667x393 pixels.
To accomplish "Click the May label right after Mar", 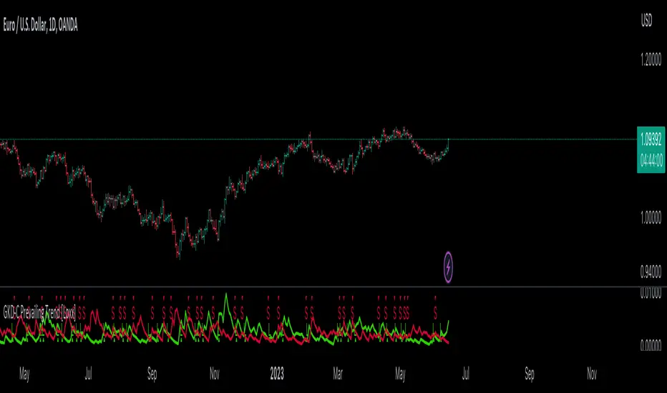I will pos(400,374).
